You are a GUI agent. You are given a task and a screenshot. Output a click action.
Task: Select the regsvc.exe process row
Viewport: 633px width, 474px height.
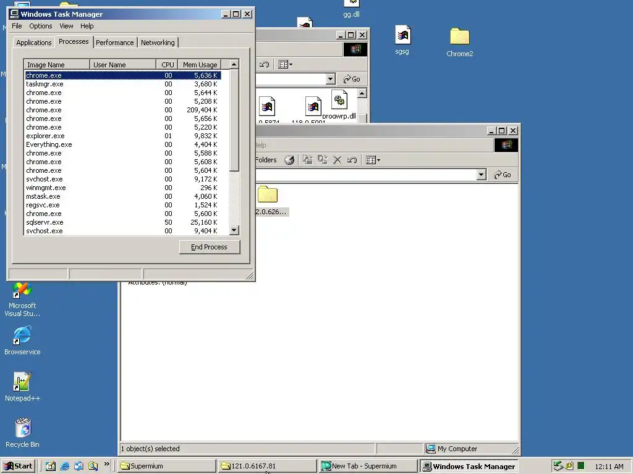pos(123,205)
